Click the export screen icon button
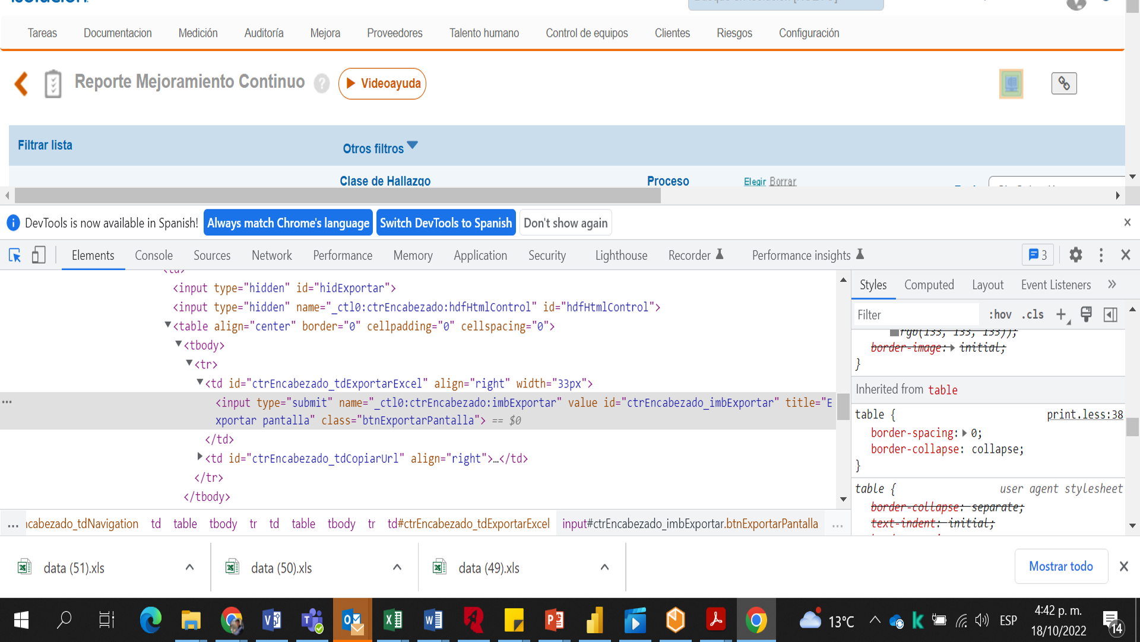 pyautogui.click(x=1011, y=84)
